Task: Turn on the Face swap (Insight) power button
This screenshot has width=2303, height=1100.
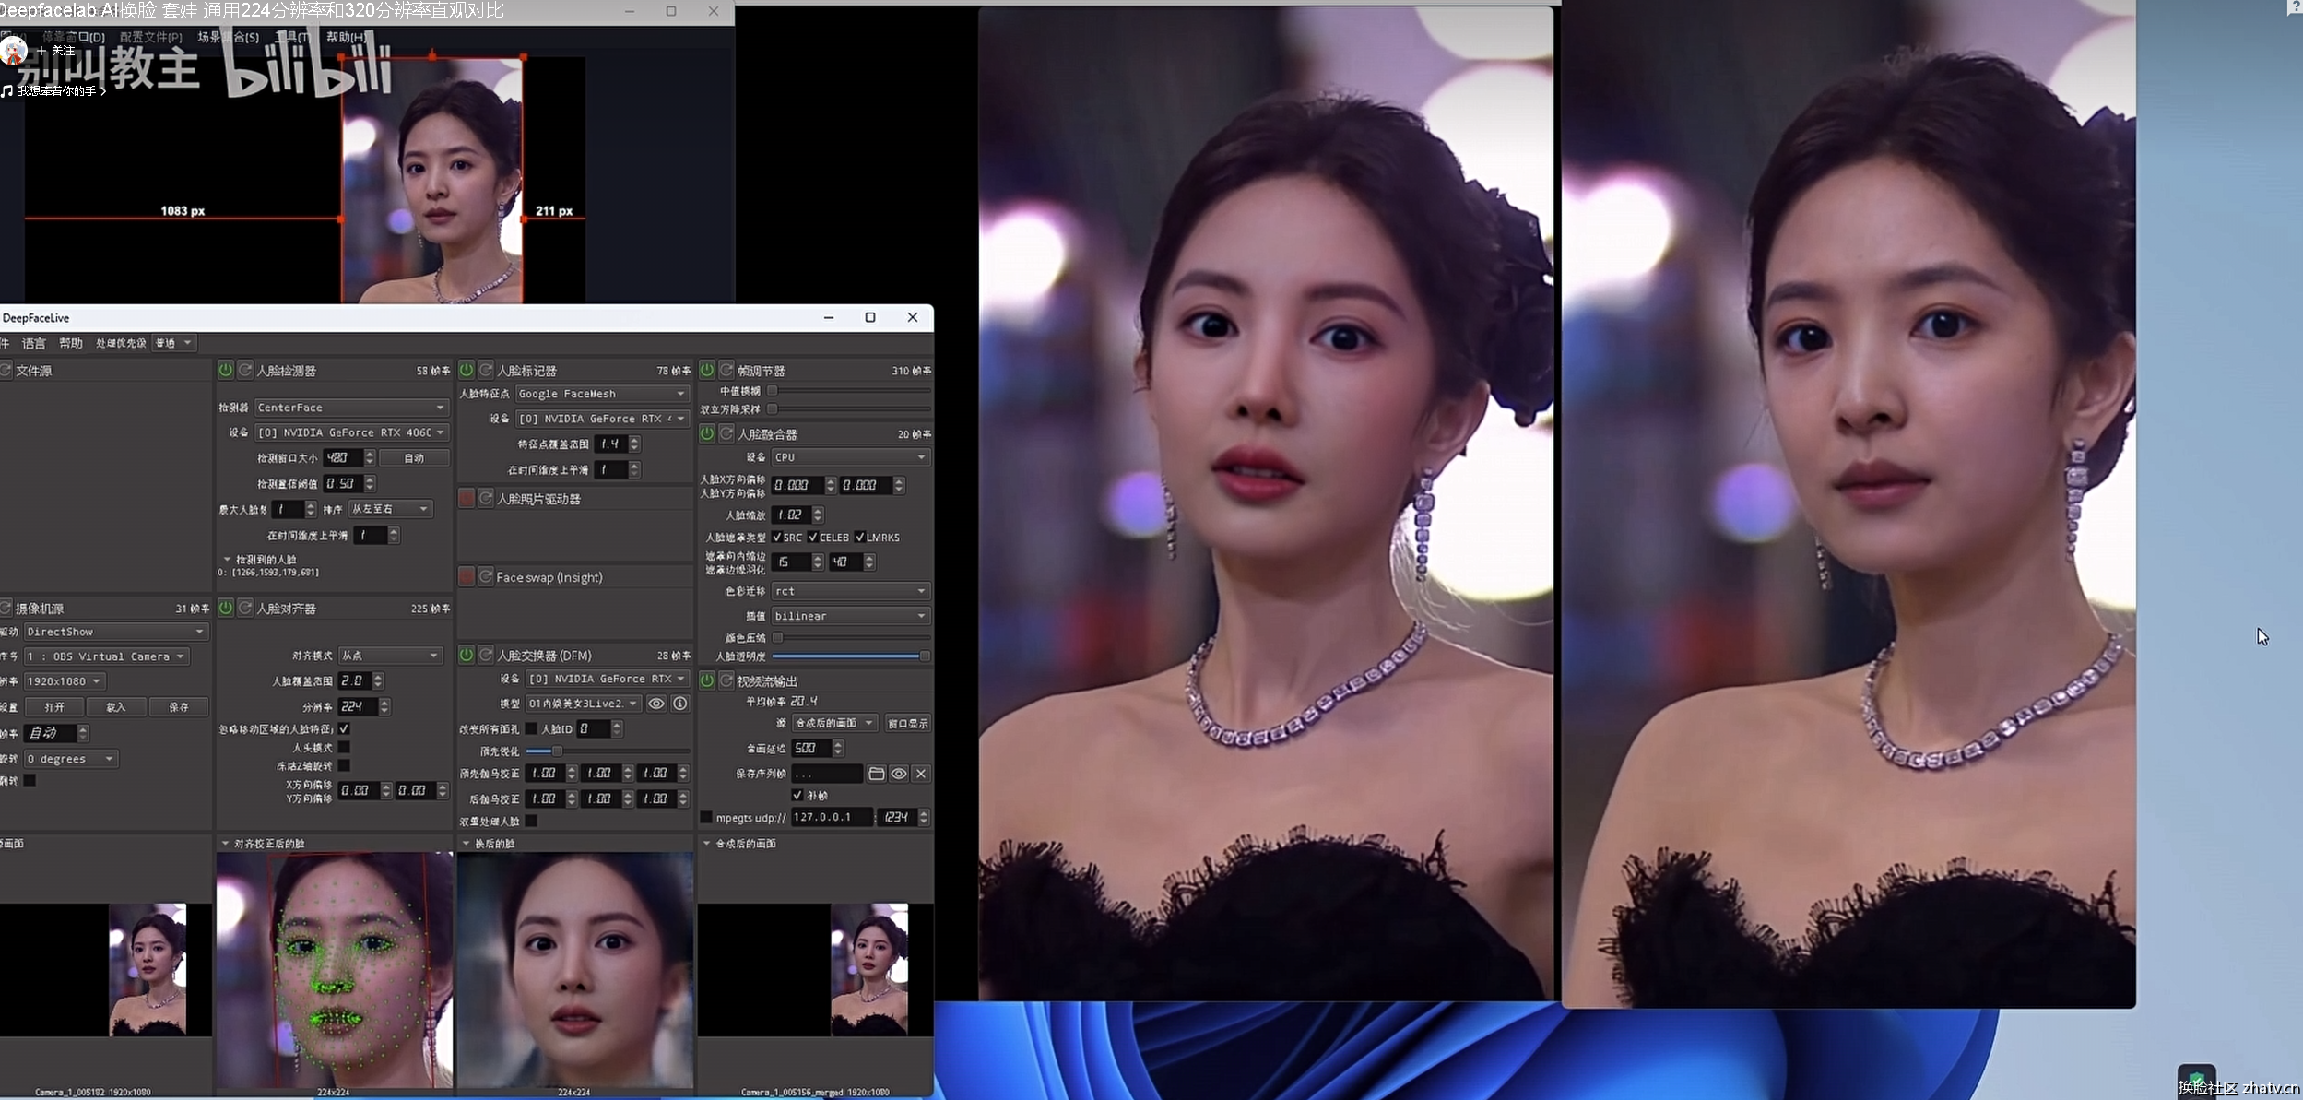Action: click(467, 576)
